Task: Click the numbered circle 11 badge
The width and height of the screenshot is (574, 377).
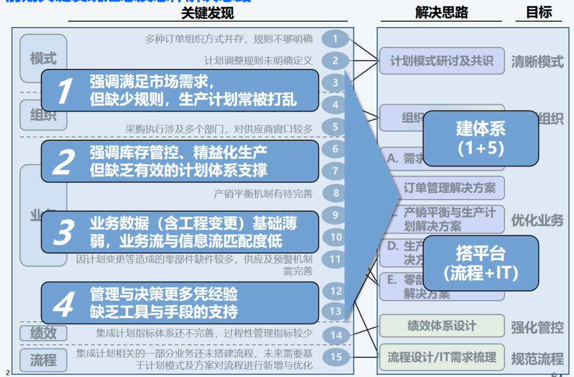Action: pyautogui.click(x=335, y=260)
